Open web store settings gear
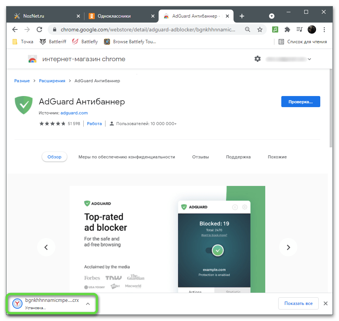The height and width of the screenshot is (321, 339). click(257, 59)
